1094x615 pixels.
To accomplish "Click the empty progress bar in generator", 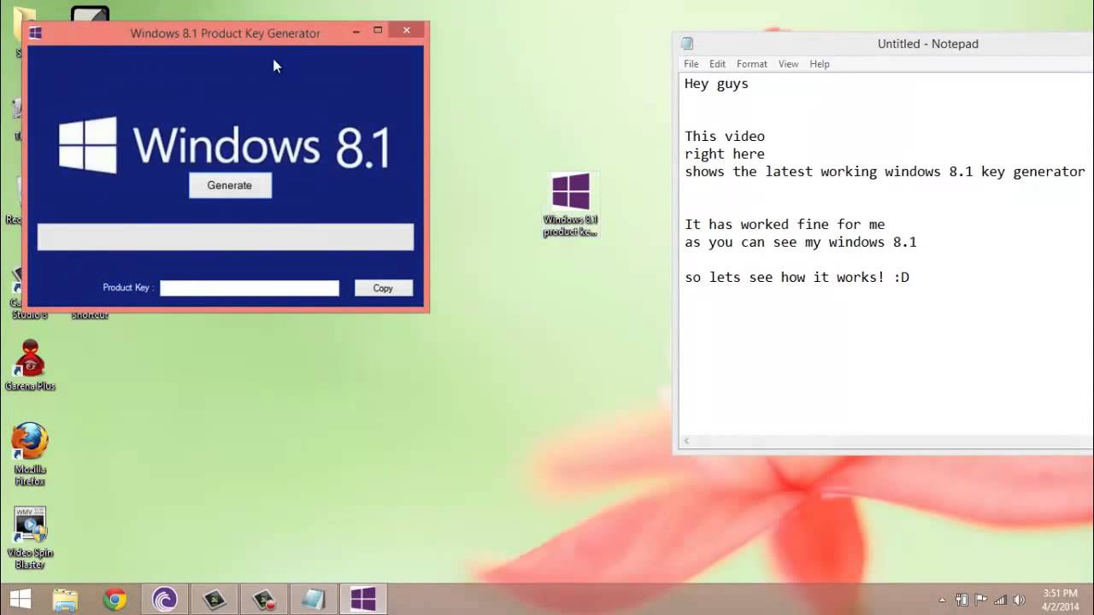I will coord(226,237).
